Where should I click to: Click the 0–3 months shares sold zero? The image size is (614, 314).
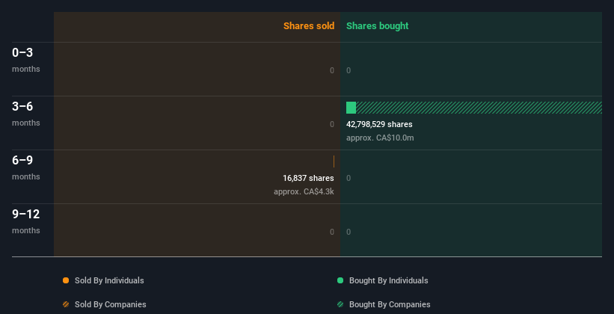pyautogui.click(x=332, y=70)
